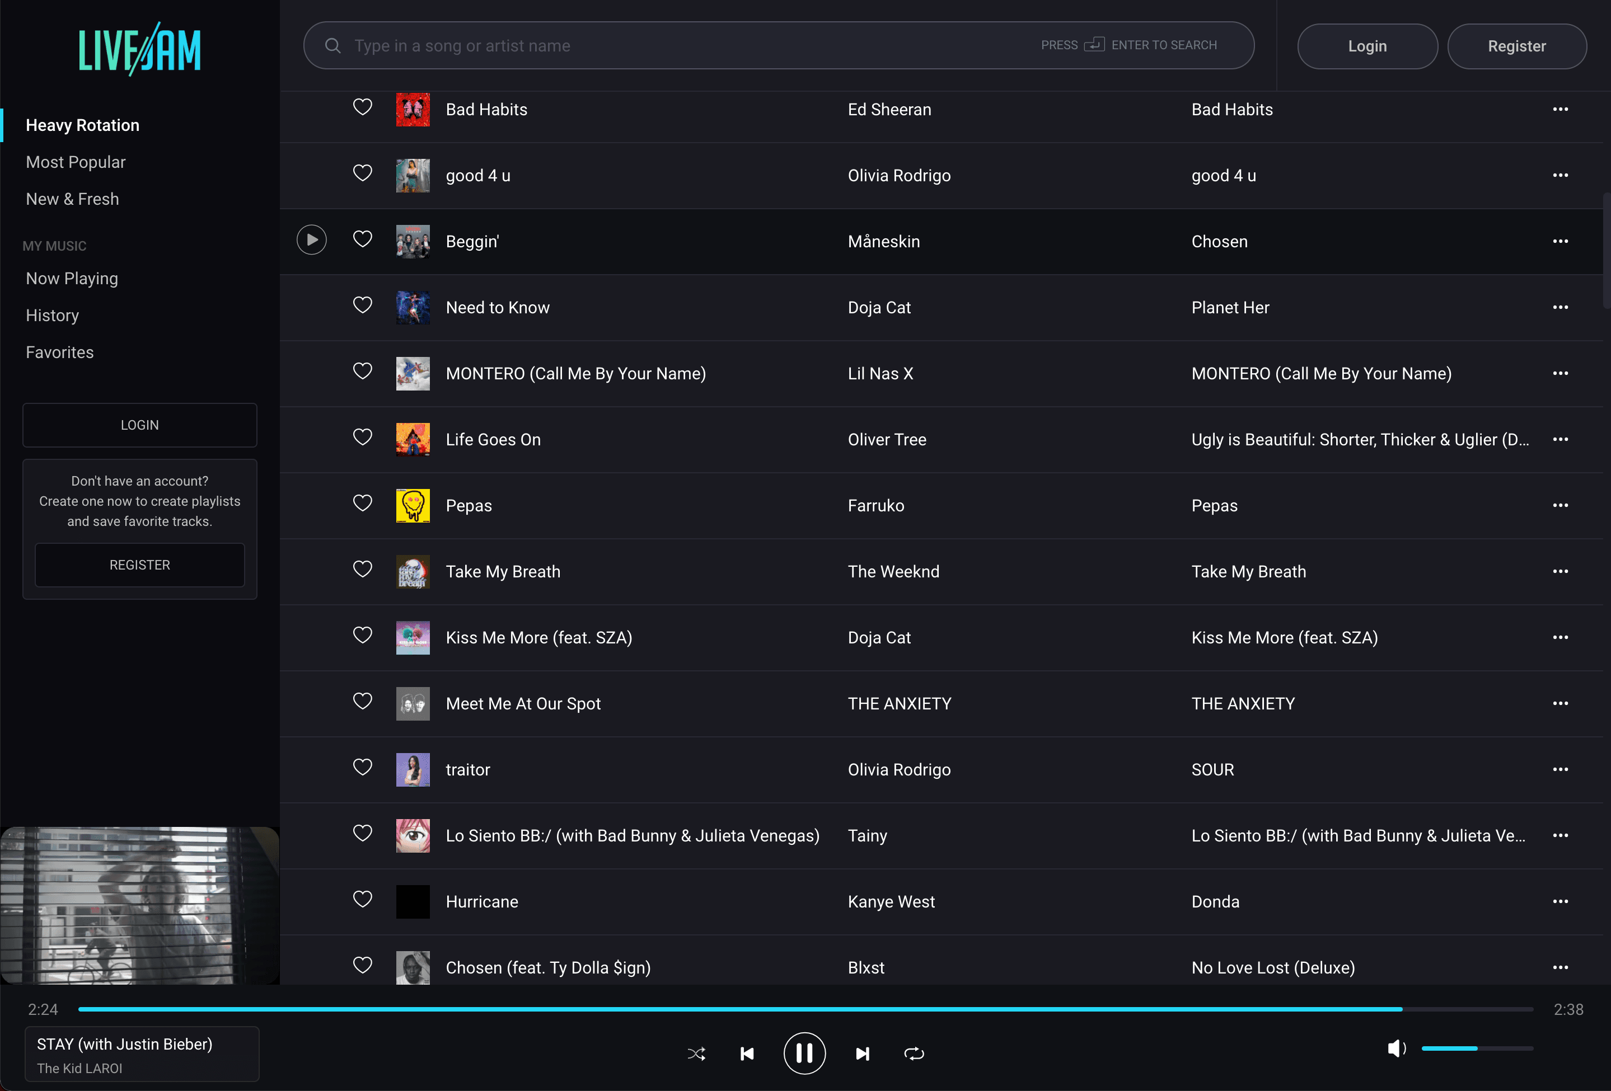Open Take My Breath options menu
The width and height of the screenshot is (1611, 1091).
(x=1560, y=571)
